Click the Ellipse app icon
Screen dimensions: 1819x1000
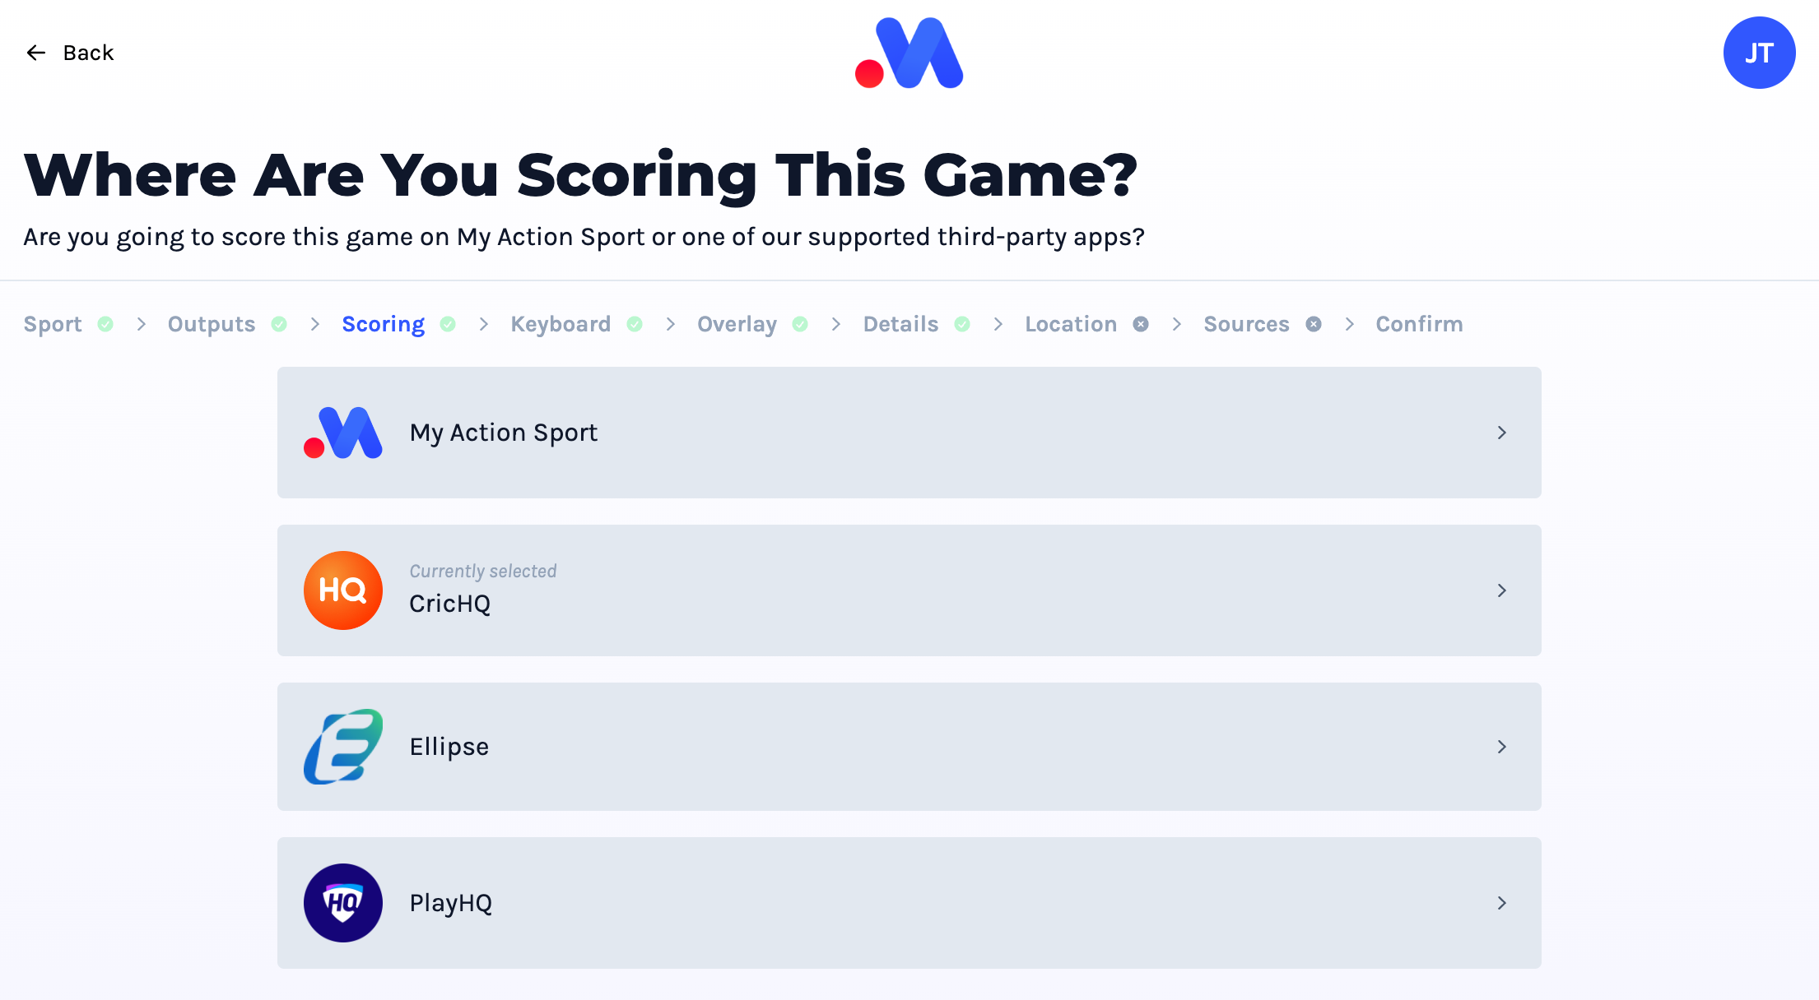pos(344,747)
